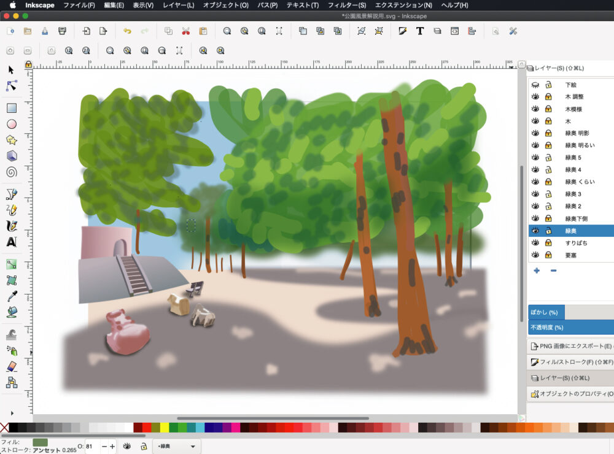Click the remove layer minus button
The height and width of the screenshot is (454, 614).
pos(553,271)
